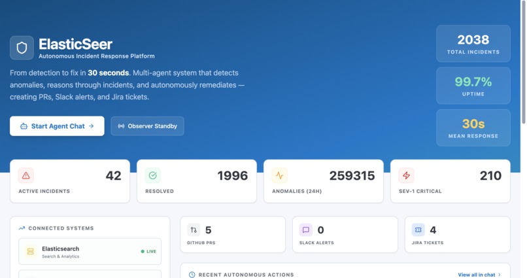
Task: Click the arrow icon in Start Agent Chat
Action: pyautogui.click(x=91, y=126)
